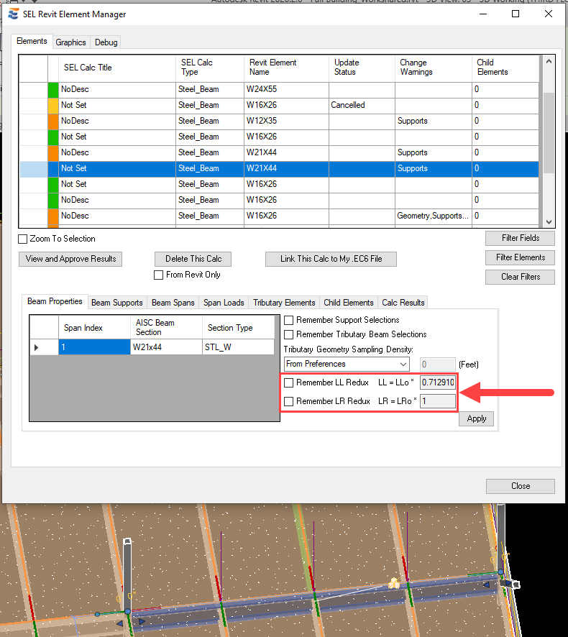Click the row pointer arrow in Span Index grid
Viewport: 568px width, 637px height.
pos(36,348)
